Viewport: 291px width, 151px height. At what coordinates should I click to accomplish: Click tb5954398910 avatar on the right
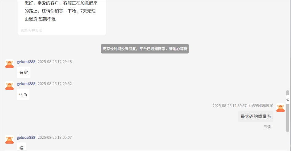[281, 108]
